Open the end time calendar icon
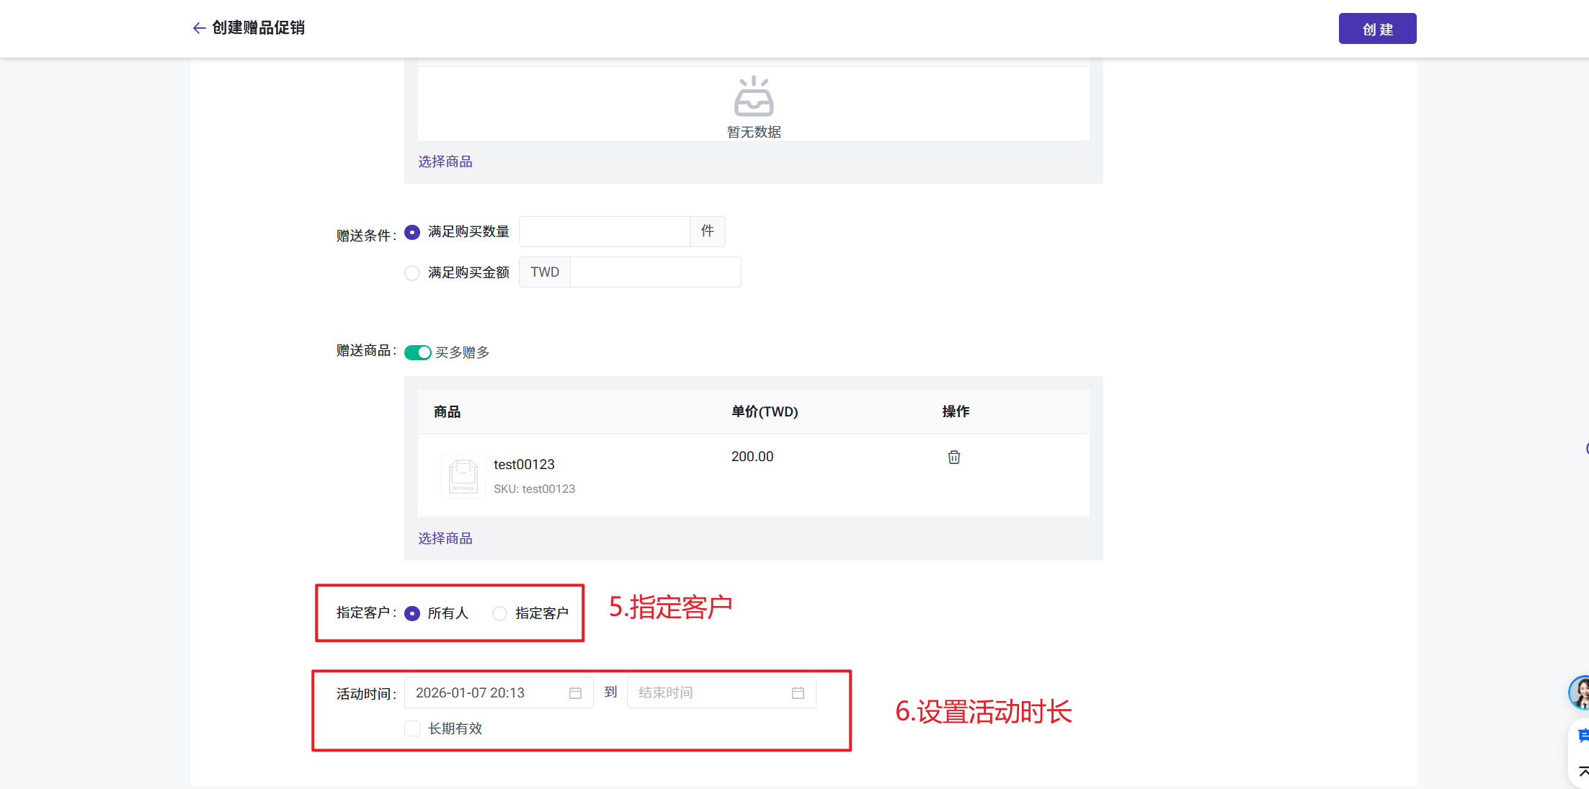Screen dimensions: 1589x789 (798, 692)
